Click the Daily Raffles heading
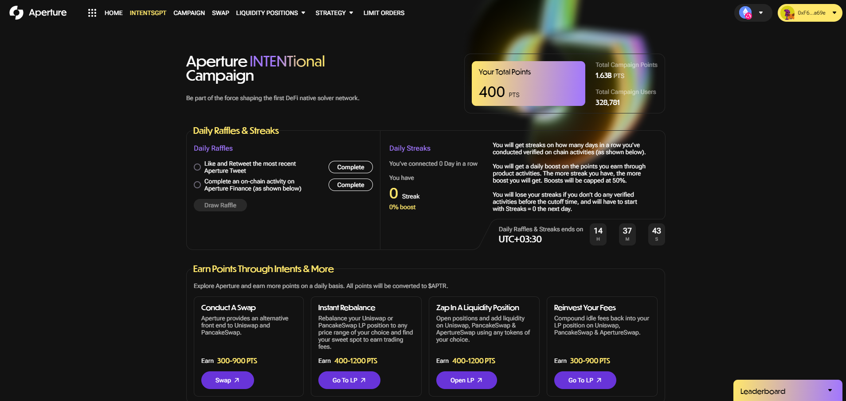Image resolution: width=846 pixels, height=401 pixels. pos(213,148)
